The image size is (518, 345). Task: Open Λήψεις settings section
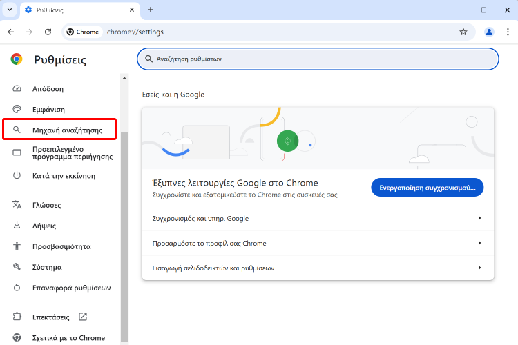[59, 226]
